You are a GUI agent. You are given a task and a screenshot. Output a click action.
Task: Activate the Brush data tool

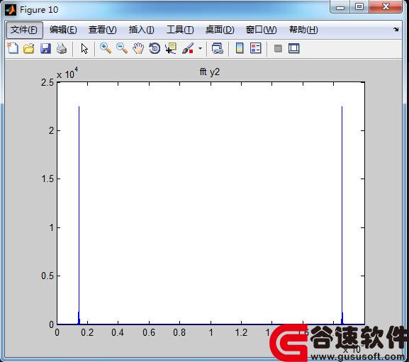pos(188,48)
